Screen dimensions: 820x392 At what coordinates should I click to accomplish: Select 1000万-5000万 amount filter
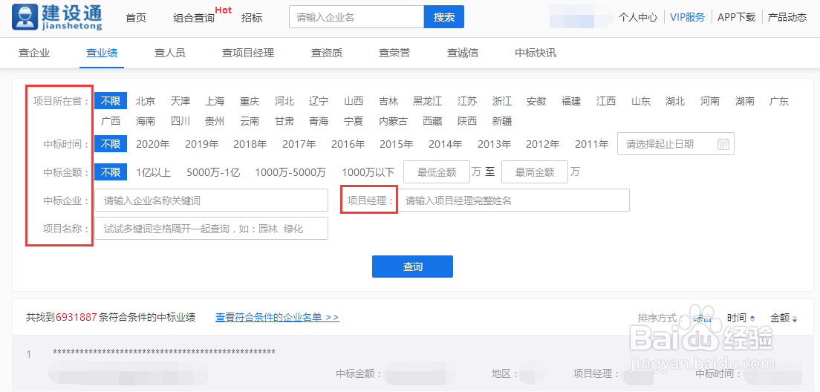(x=290, y=172)
